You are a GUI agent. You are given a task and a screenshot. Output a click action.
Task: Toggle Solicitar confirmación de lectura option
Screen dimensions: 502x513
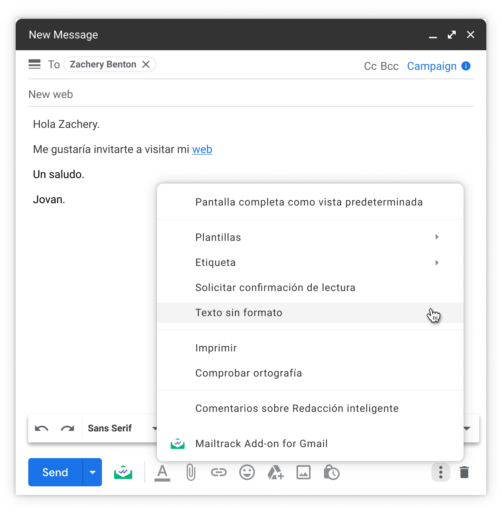[x=275, y=288]
